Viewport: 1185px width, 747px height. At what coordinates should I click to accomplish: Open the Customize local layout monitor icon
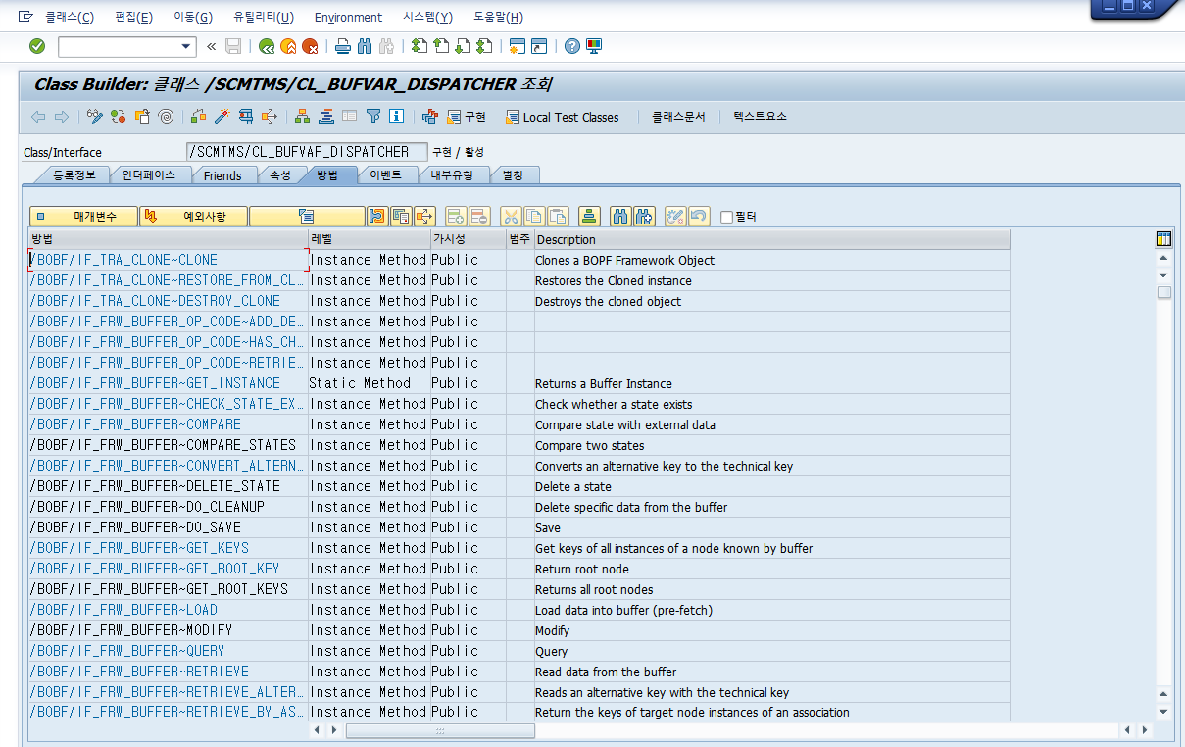pos(594,46)
